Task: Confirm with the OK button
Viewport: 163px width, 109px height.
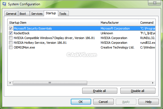Action: point(81,102)
